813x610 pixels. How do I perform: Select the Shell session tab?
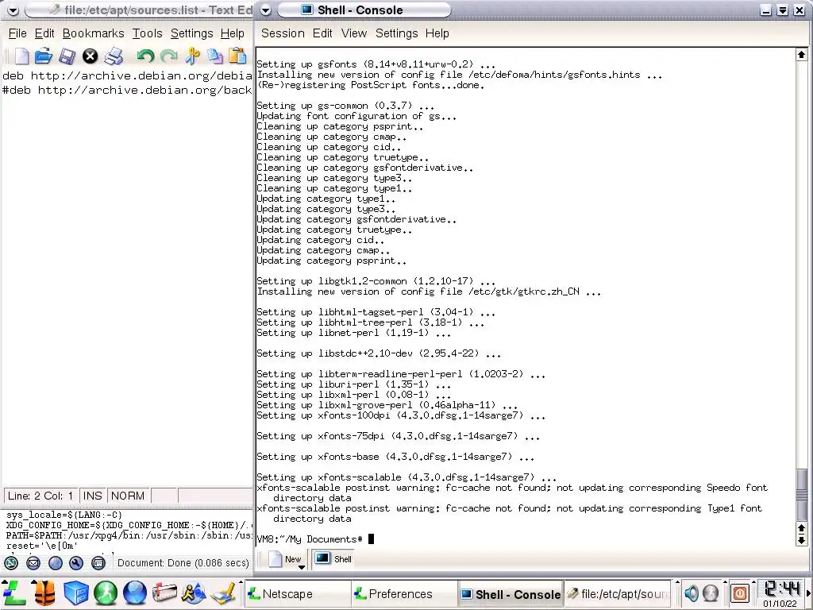point(333,559)
